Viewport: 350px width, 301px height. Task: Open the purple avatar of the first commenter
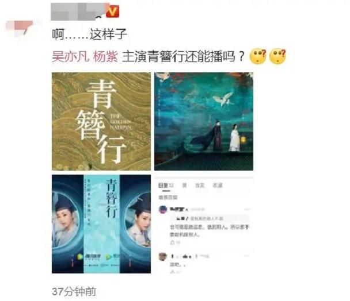[163, 210]
